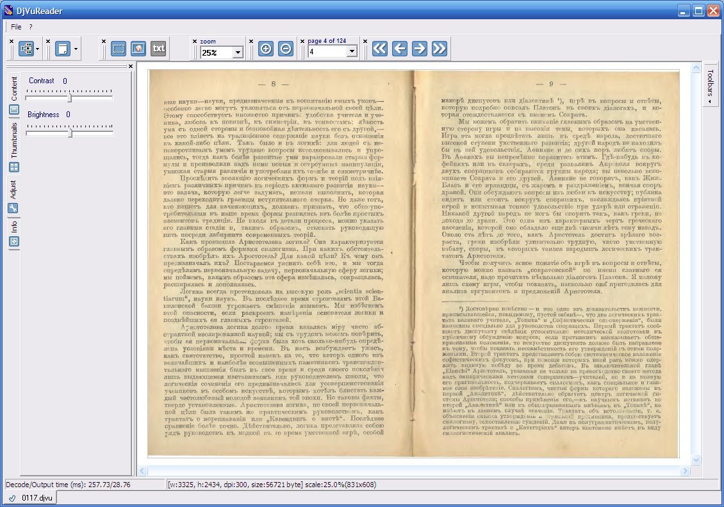The height and width of the screenshot is (507, 724).
Task: Switch to the Thumbnails side tab
Action: point(13,141)
